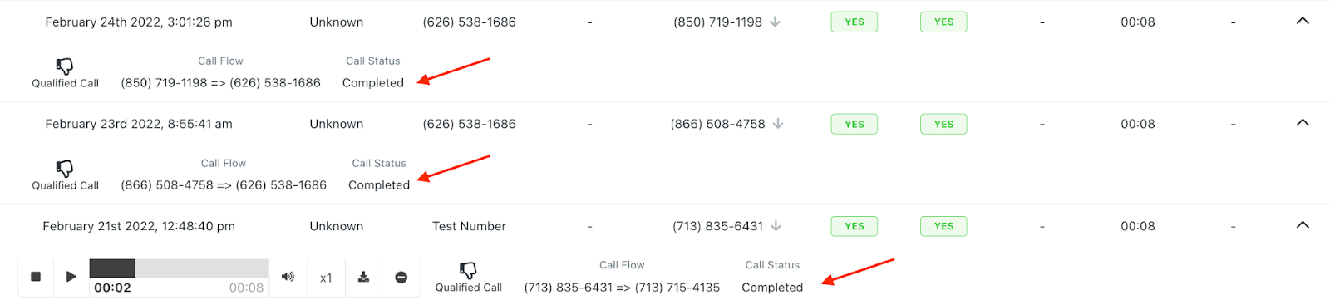
Task: Mute the recording volume speaker icon
Action: 288,277
